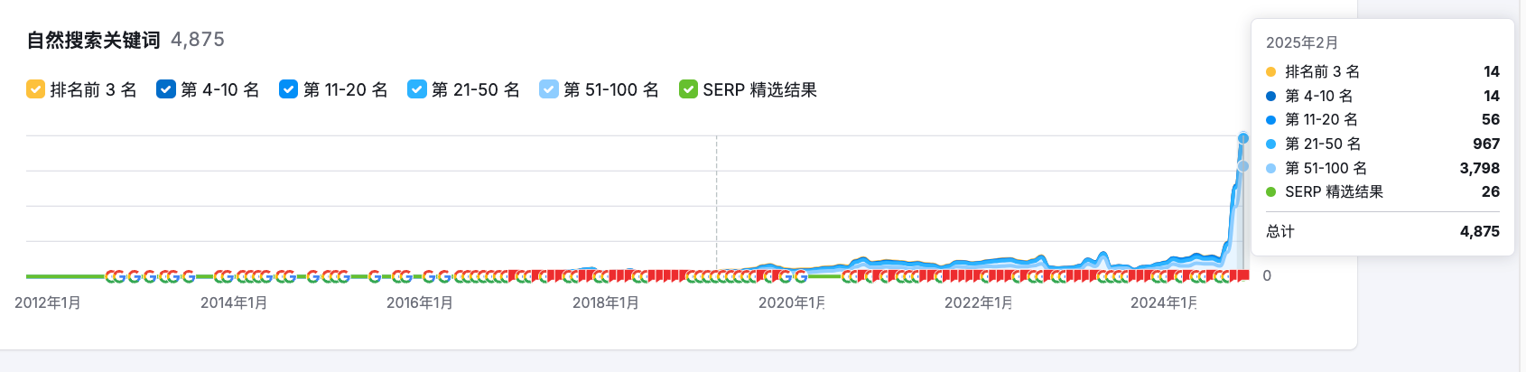
Task: Toggle the 第 51-100 名 checkbox
Action: 549,89
